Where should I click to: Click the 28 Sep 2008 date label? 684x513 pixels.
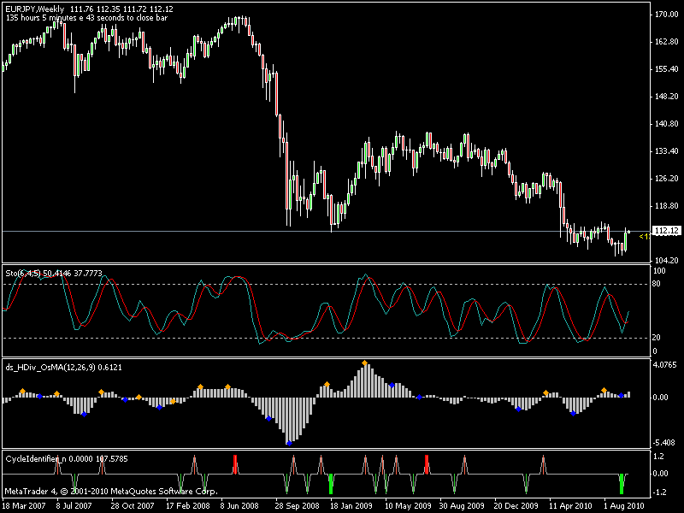(x=298, y=506)
